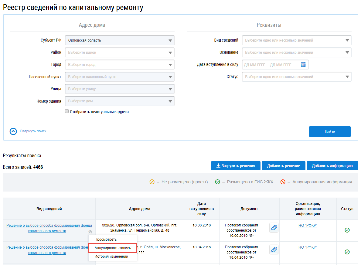The height and width of the screenshot is (265, 361).
Task: Click paperclip attachment icon for 16.06.2016 protocol
Action: point(274,228)
